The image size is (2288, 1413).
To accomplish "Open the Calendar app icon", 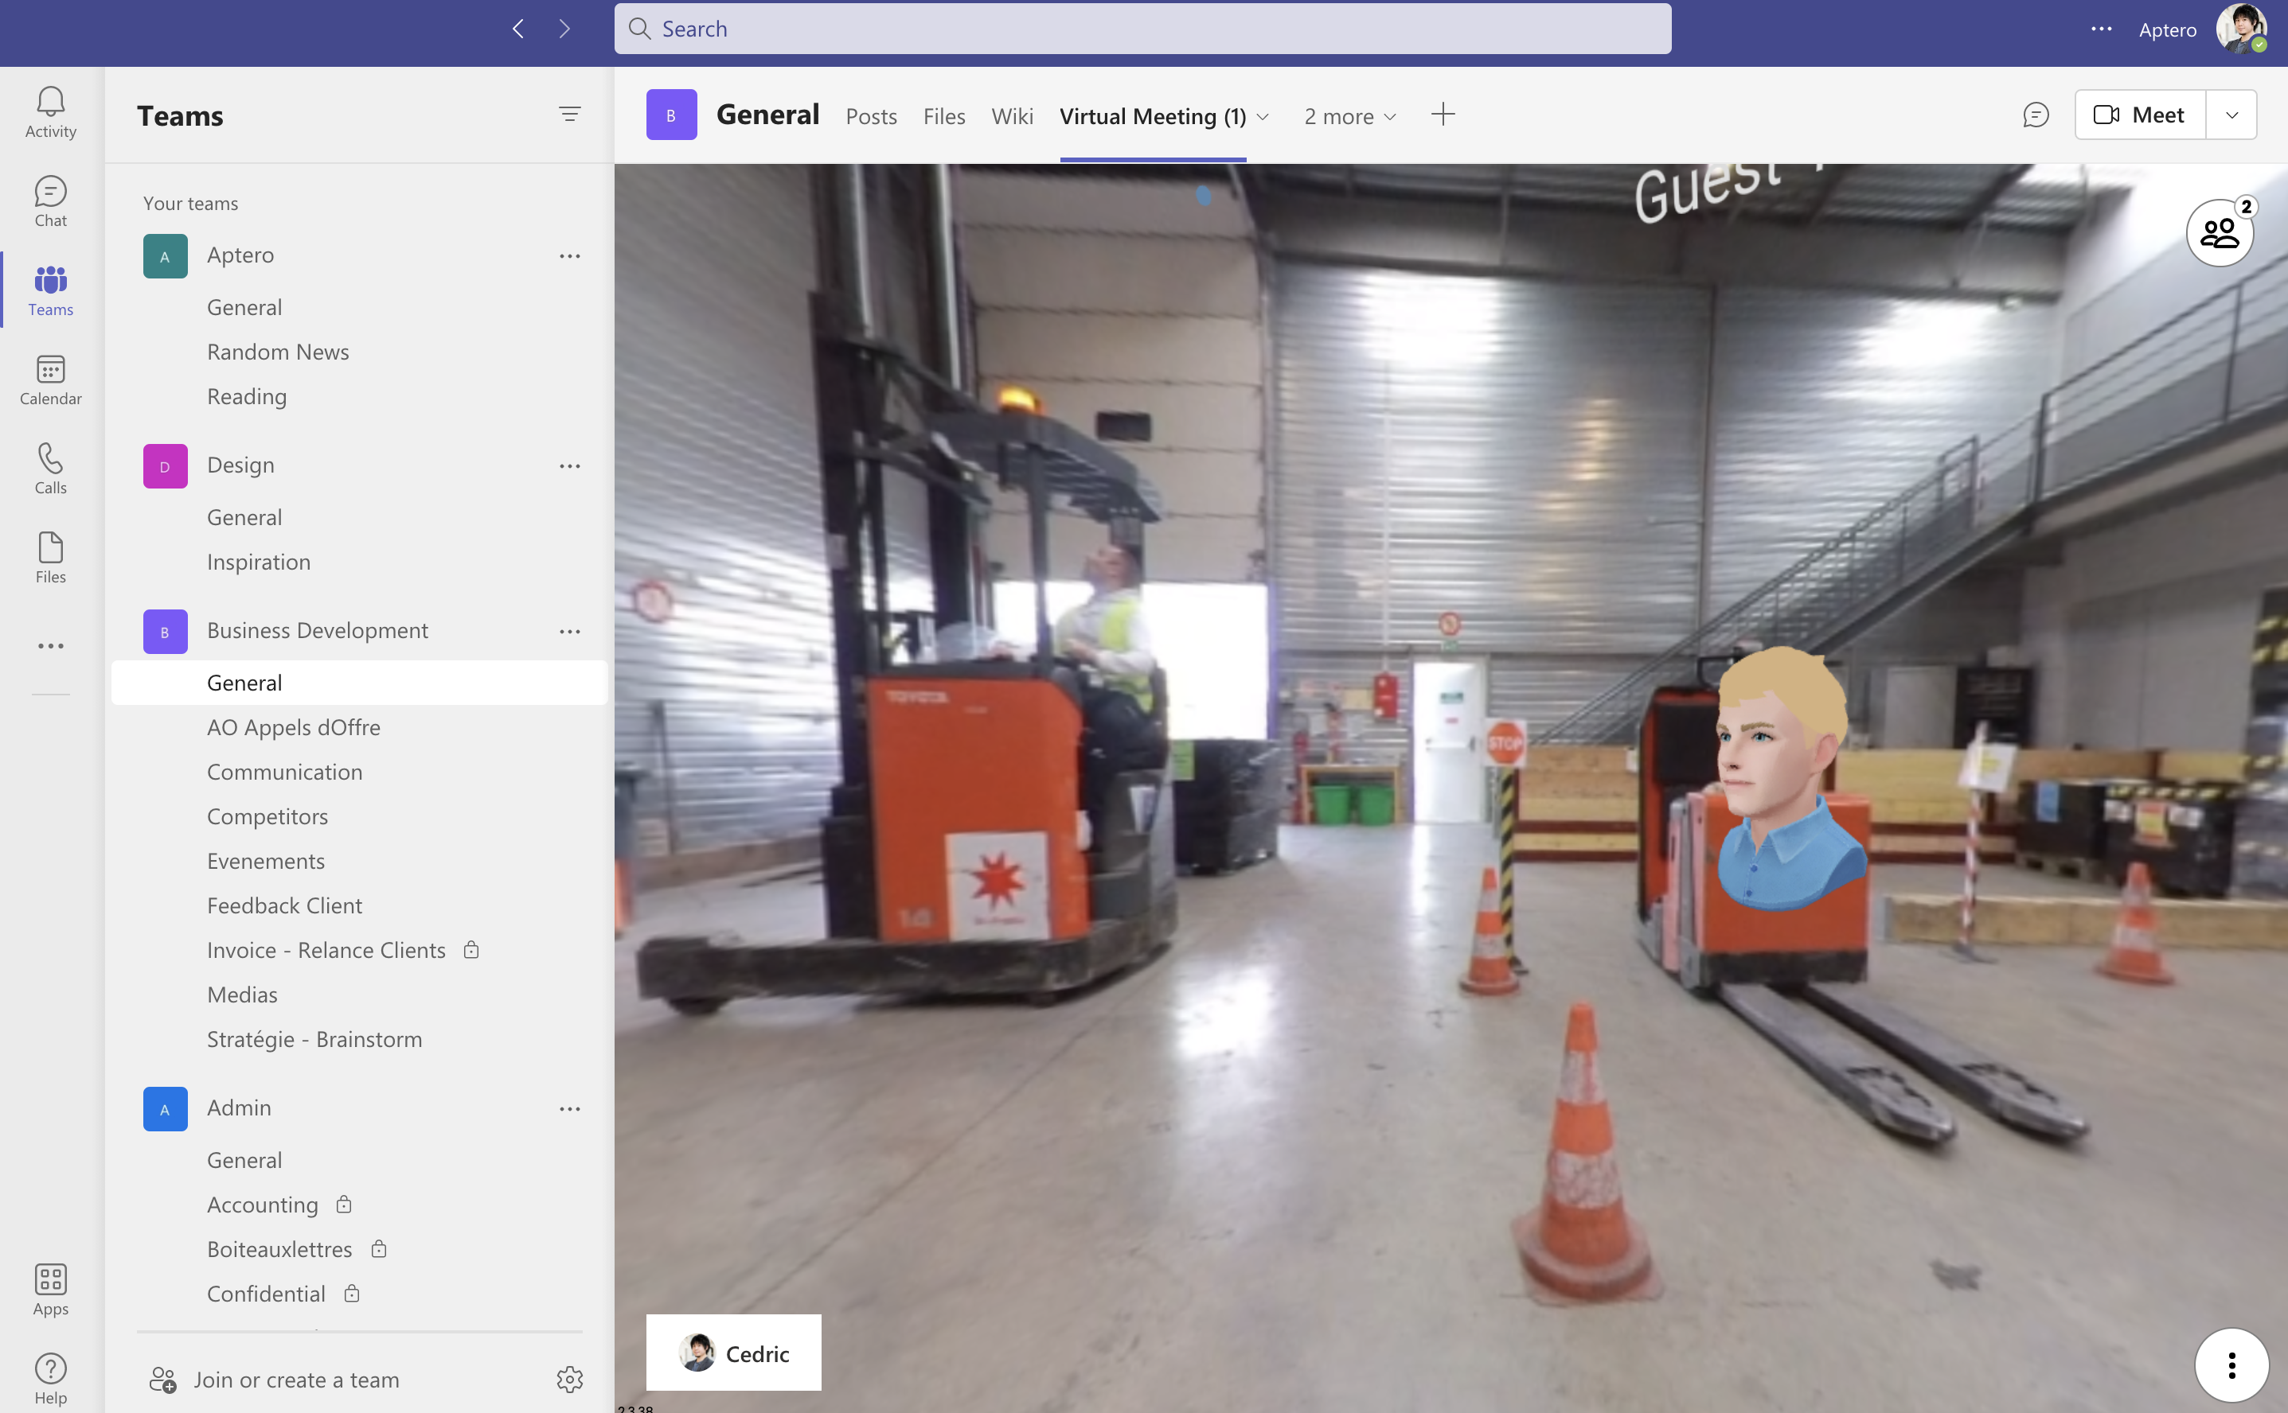I will pos(50,379).
